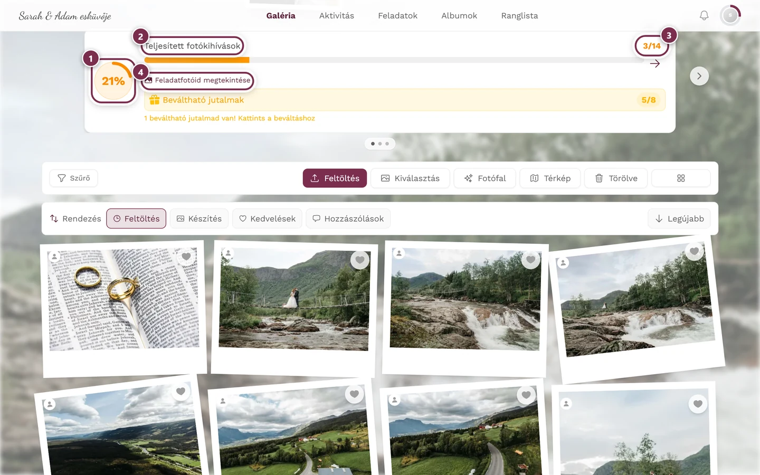
Task: Like the wedding rings on book photo
Action: (186, 257)
